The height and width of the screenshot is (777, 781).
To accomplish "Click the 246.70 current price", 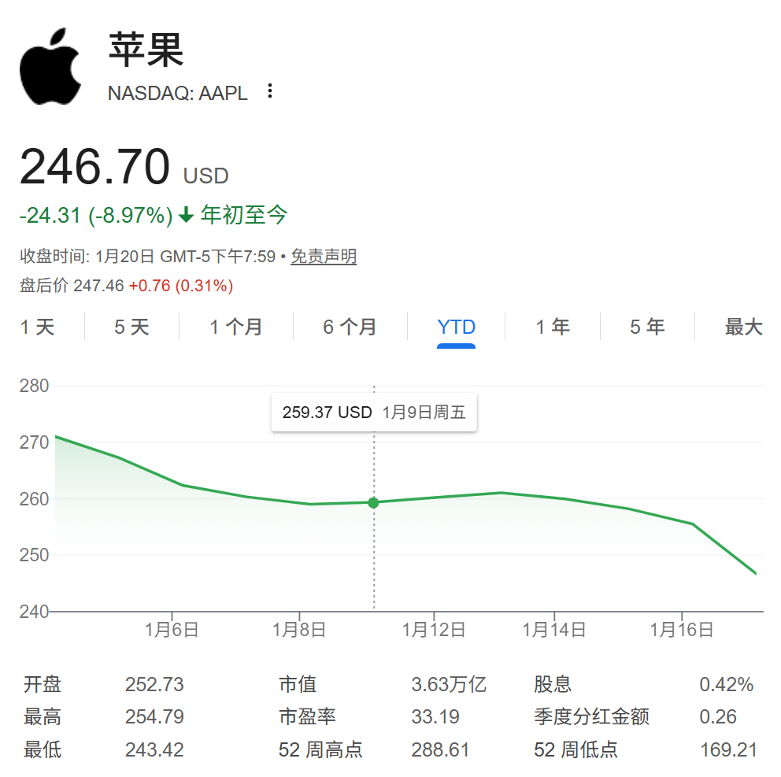I will pos(94,167).
